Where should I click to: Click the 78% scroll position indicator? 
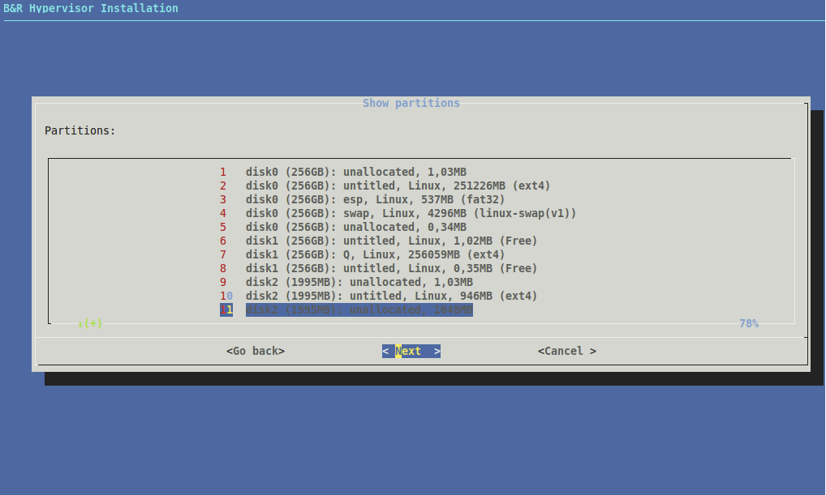749,323
